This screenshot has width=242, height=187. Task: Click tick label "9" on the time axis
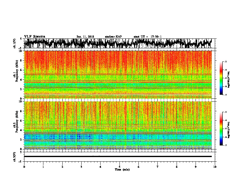196,167
